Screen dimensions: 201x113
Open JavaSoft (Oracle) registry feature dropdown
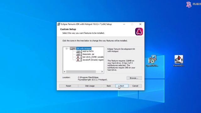pos(79,60)
